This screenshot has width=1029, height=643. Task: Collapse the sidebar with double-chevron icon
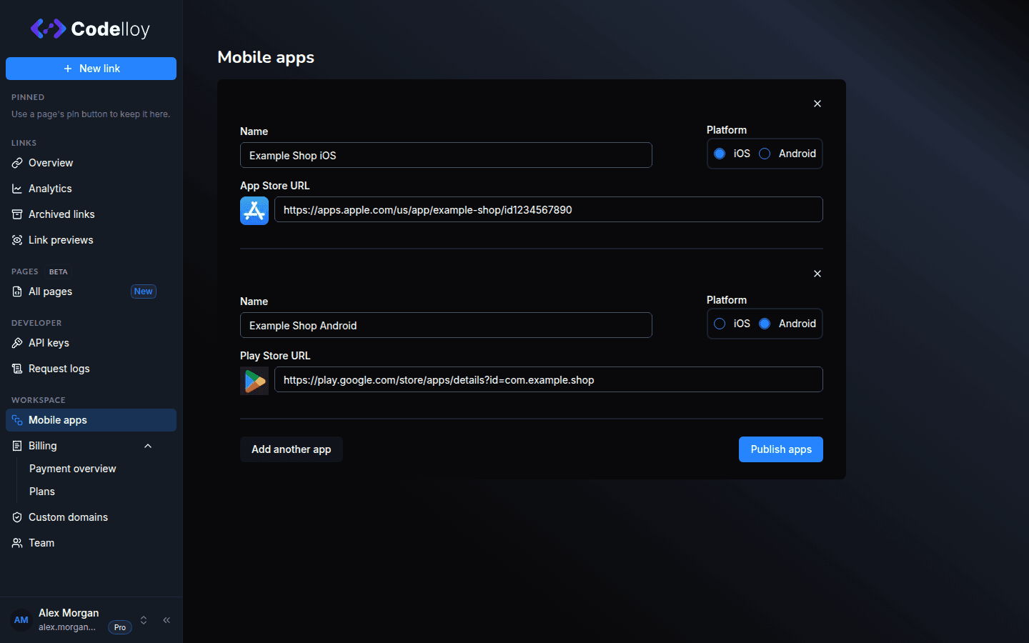[x=166, y=620]
